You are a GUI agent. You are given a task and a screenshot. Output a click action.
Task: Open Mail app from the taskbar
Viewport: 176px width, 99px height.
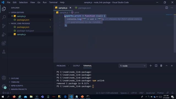tap(26, 97)
